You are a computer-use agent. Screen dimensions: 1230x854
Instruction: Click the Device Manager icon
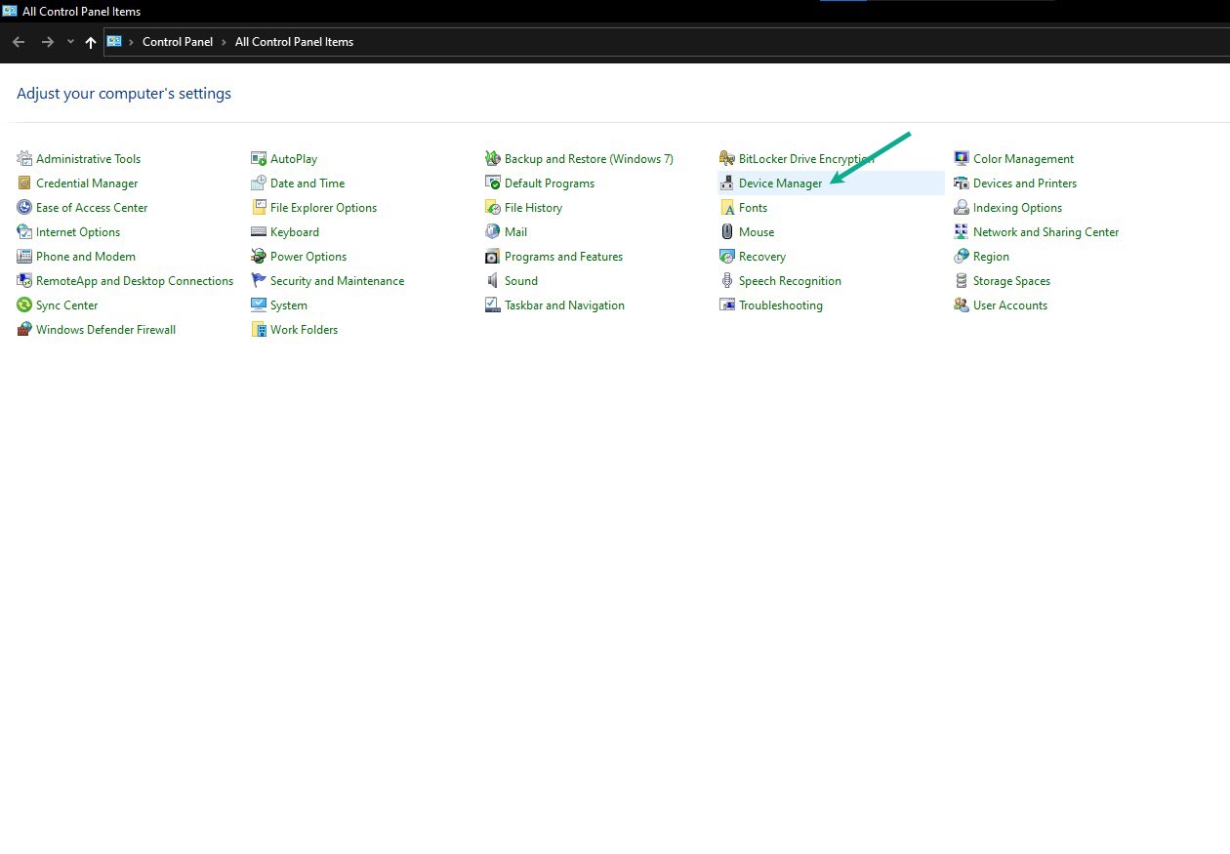[727, 183]
